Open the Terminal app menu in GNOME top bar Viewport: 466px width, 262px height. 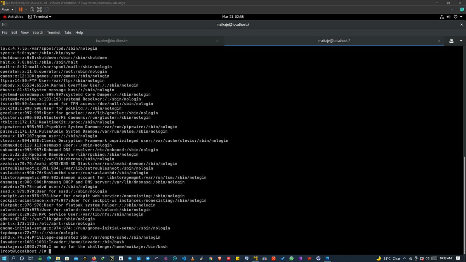(40, 17)
